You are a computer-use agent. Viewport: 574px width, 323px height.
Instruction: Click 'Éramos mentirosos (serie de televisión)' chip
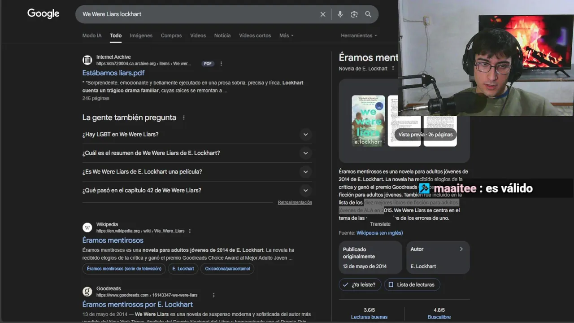(124, 269)
